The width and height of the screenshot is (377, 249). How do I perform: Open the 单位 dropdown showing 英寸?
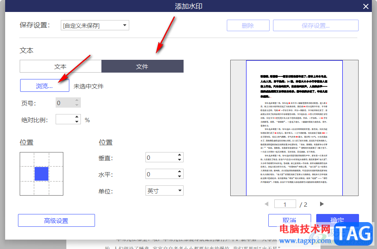coord(164,191)
